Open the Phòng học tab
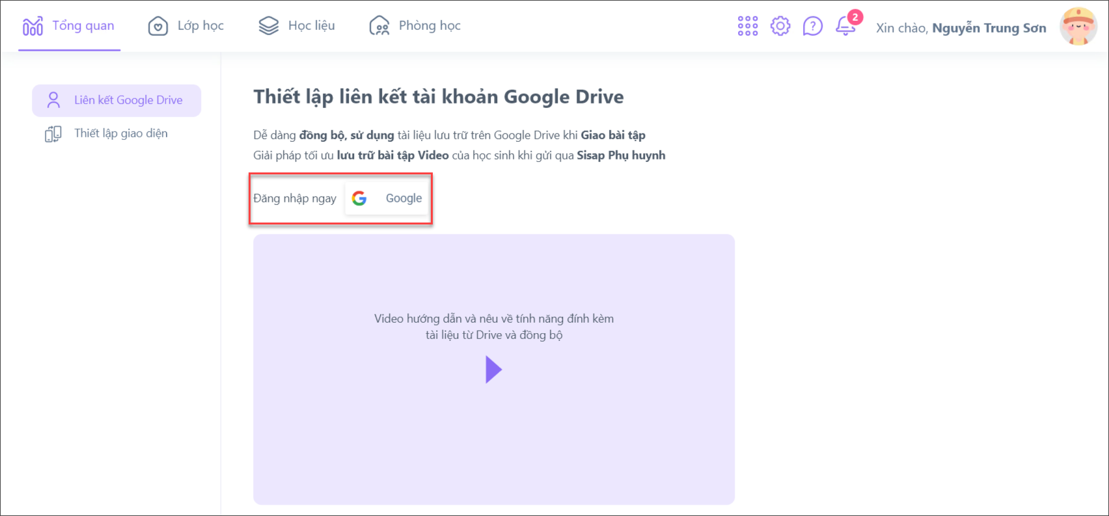Image resolution: width=1109 pixels, height=516 pixels. point(430,26)
